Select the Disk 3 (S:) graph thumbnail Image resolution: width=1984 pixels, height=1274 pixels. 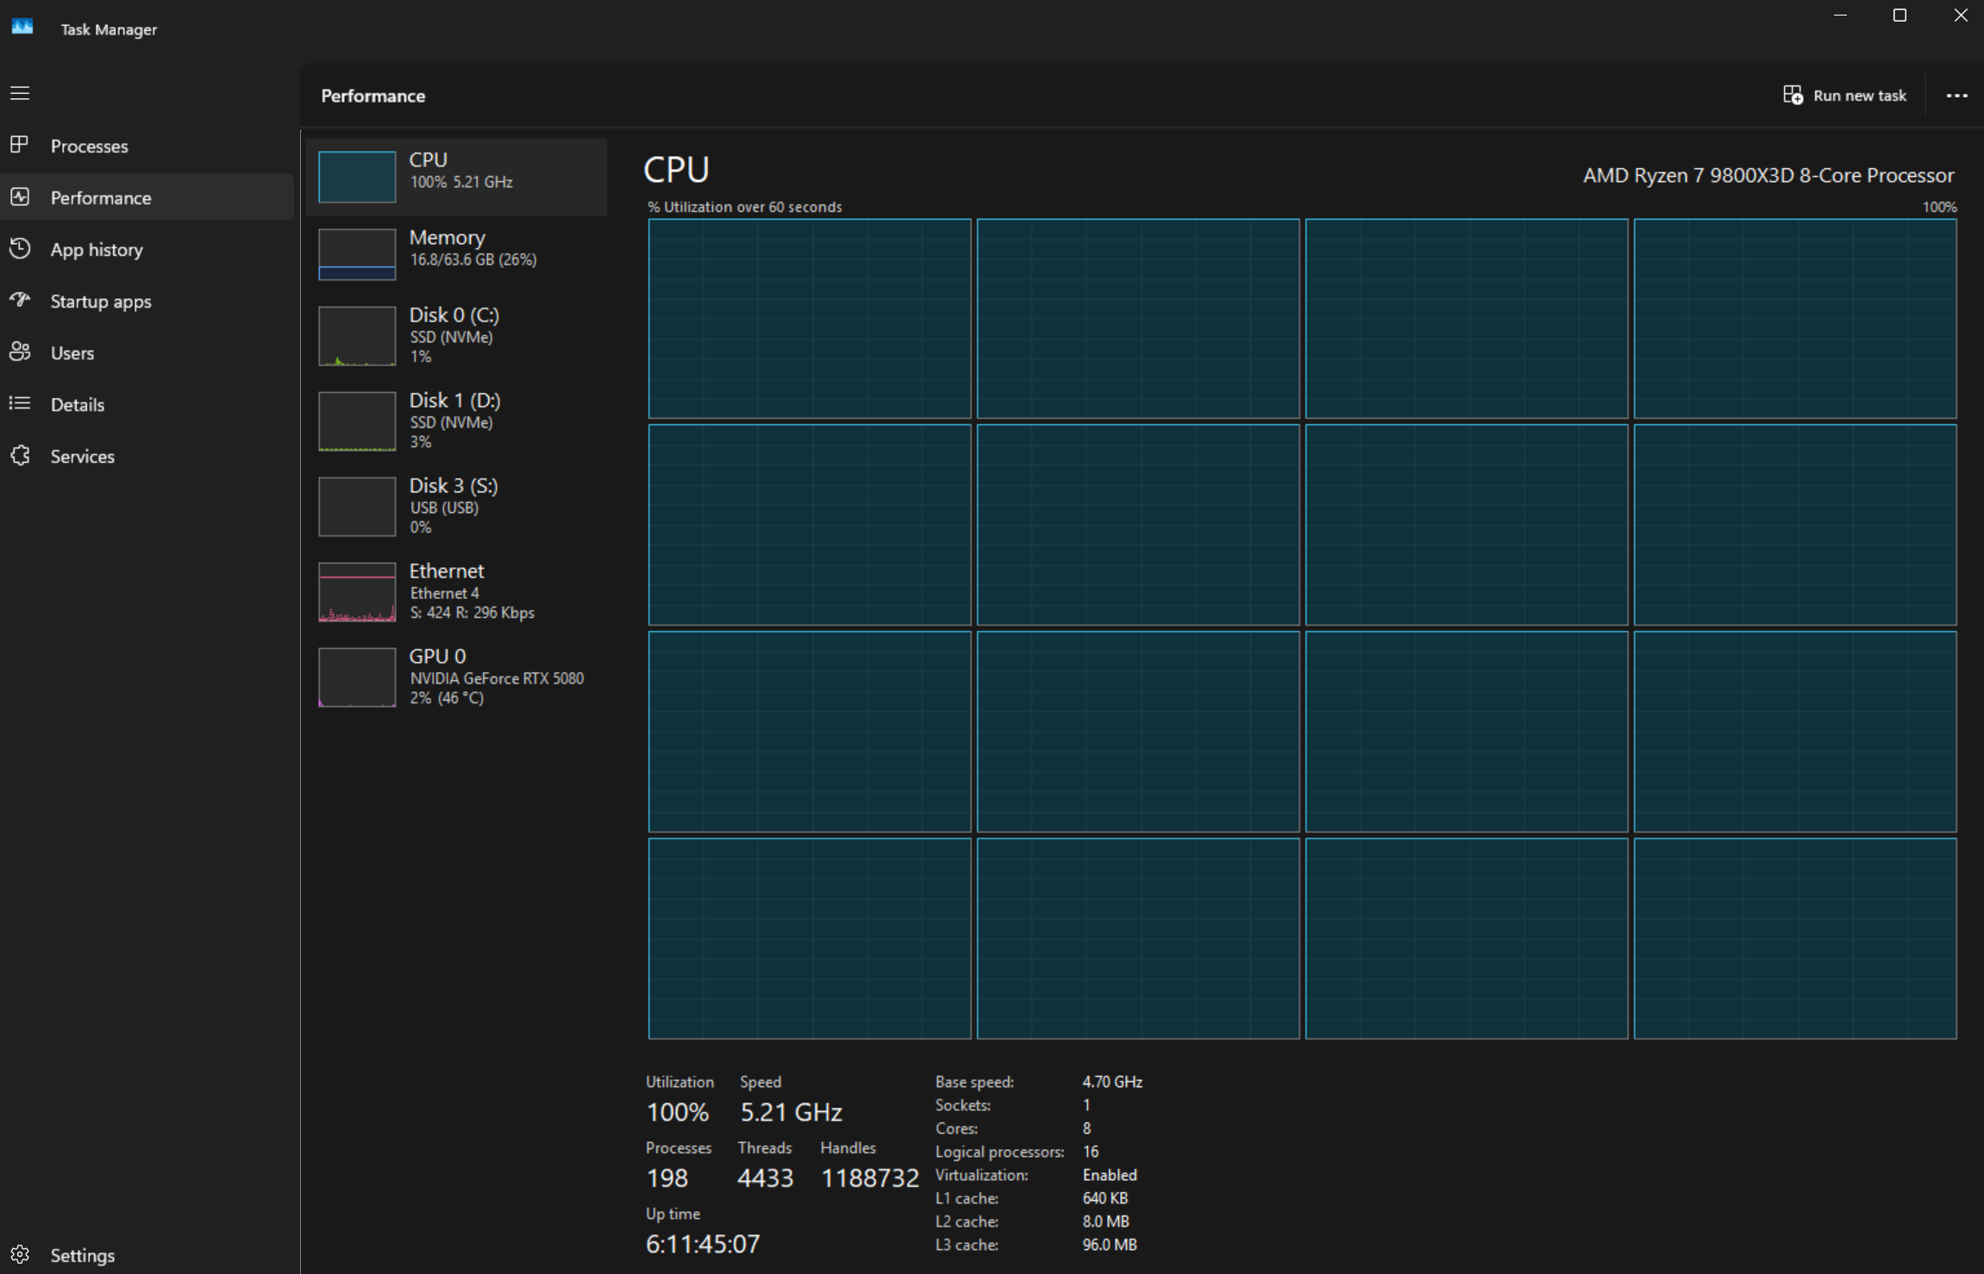[x=357, y=507]
